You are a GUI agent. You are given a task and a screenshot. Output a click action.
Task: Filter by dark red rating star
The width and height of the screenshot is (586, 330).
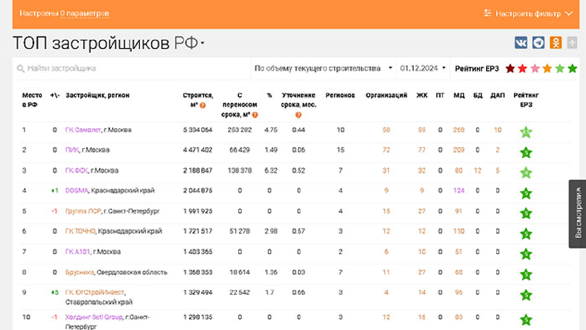pyautogui.click(x=510, y=68)
